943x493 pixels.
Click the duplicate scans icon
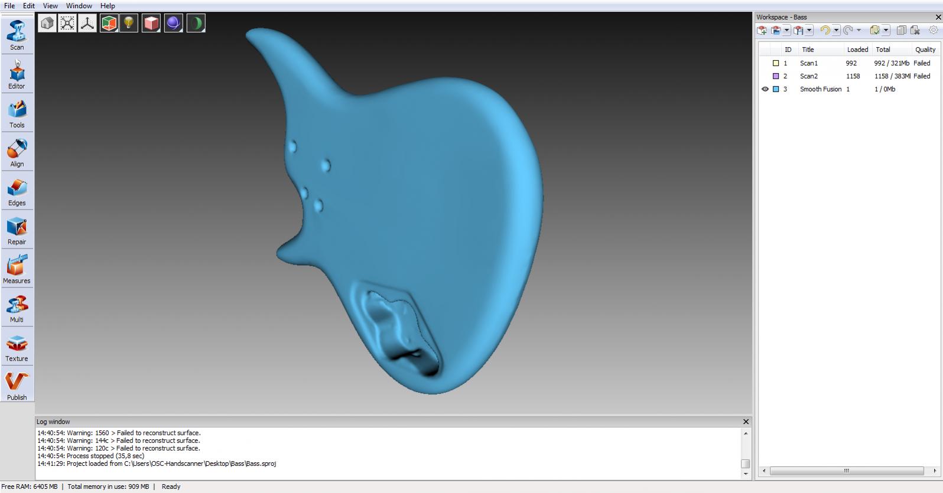pos(901,30)
